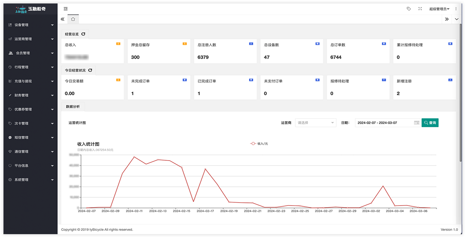Click total orders value 6744
Image resolution: width=466 pixels, height=238 pixels.
pos(336,57)
